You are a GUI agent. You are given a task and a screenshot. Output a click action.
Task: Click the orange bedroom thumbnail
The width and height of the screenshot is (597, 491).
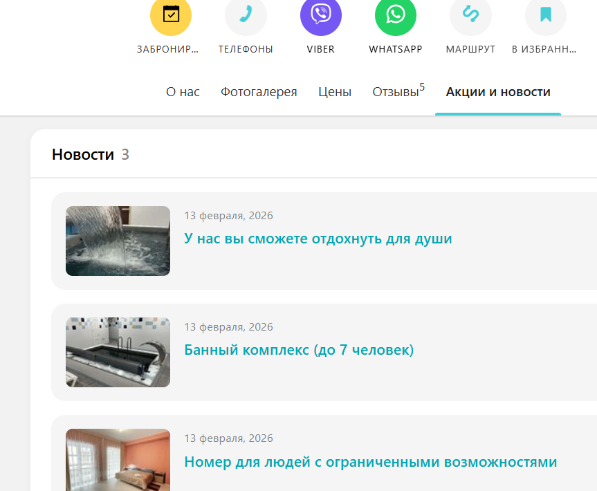tap(118, 460)
